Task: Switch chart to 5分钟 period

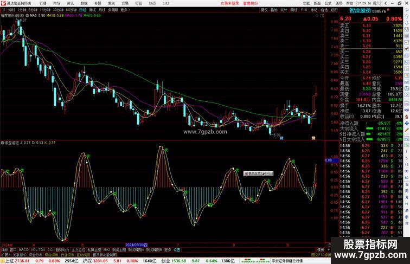Action: 33,10
